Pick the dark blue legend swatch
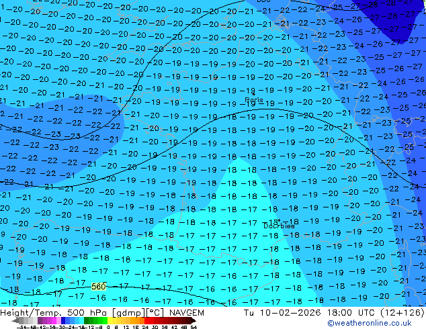The image size is (426, 329). [x=63, y=320]
